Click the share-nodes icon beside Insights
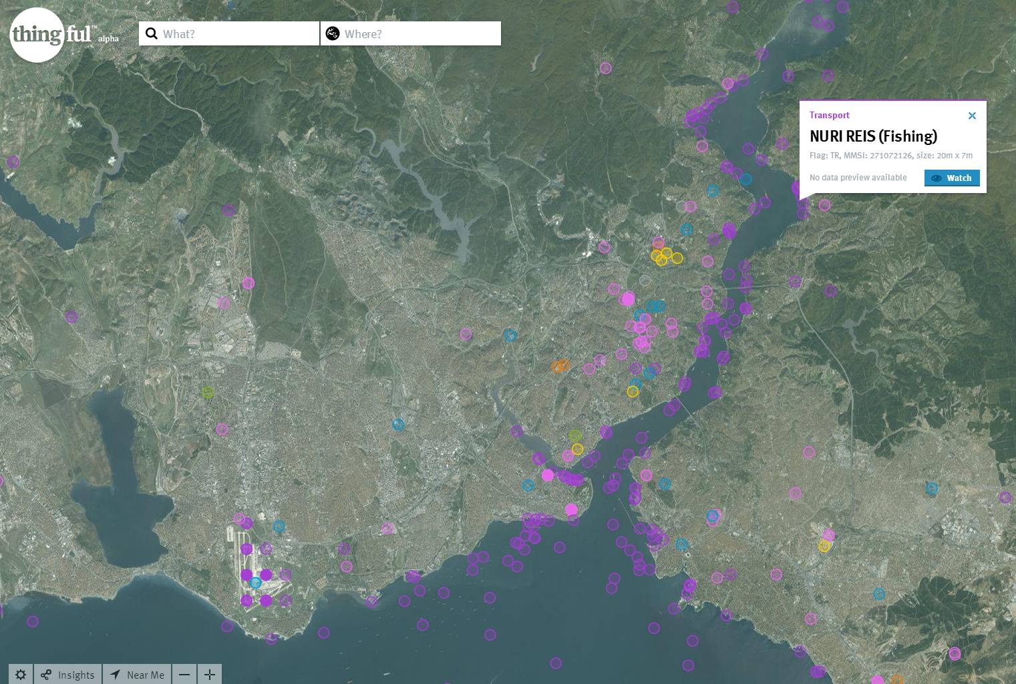 [46, 675]
